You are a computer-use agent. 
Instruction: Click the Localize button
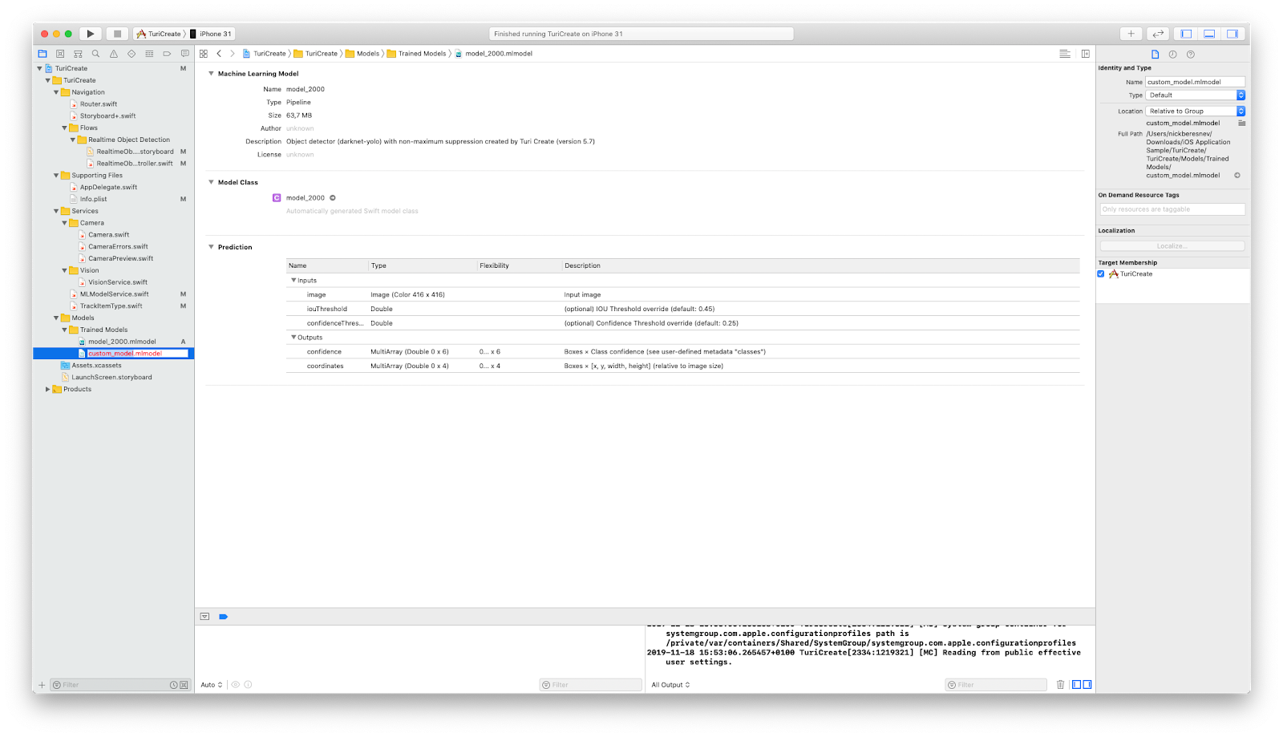point(1172,246)
